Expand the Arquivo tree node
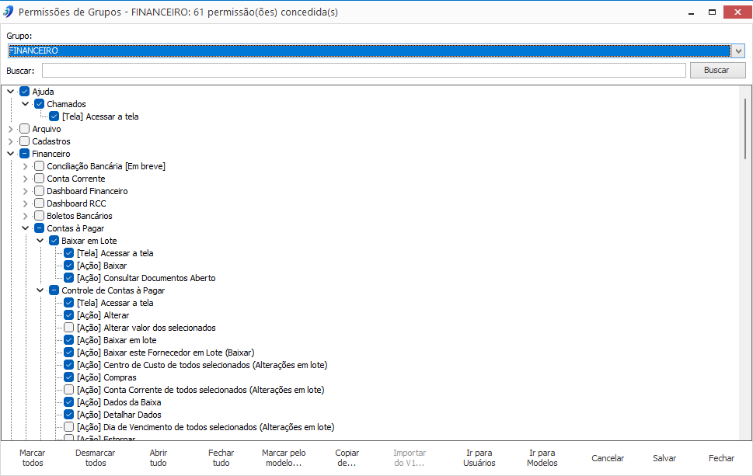Image resolution: width=753 pixels, height=476 pixels. click(x=11, y=129)
